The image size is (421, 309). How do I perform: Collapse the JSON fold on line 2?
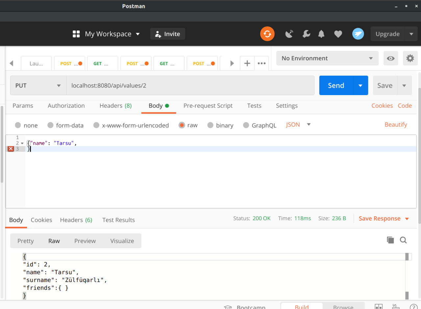22,143
